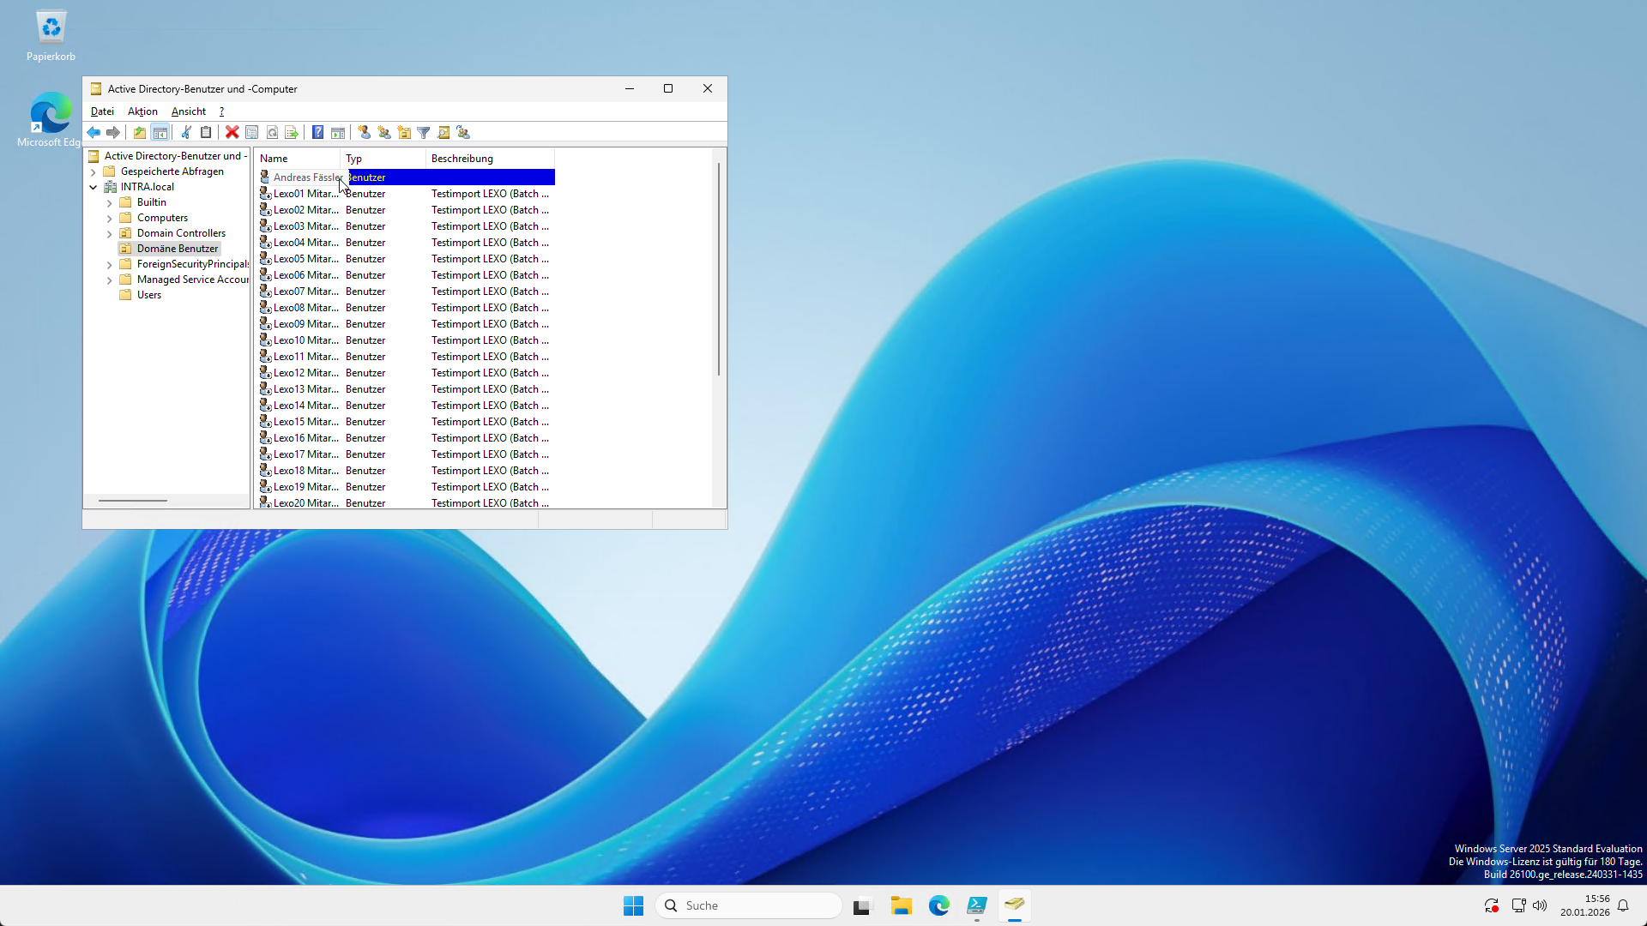Screen dimensions: 1647x926
Task: Open the Aktion menu
Action: coord(142,111)
